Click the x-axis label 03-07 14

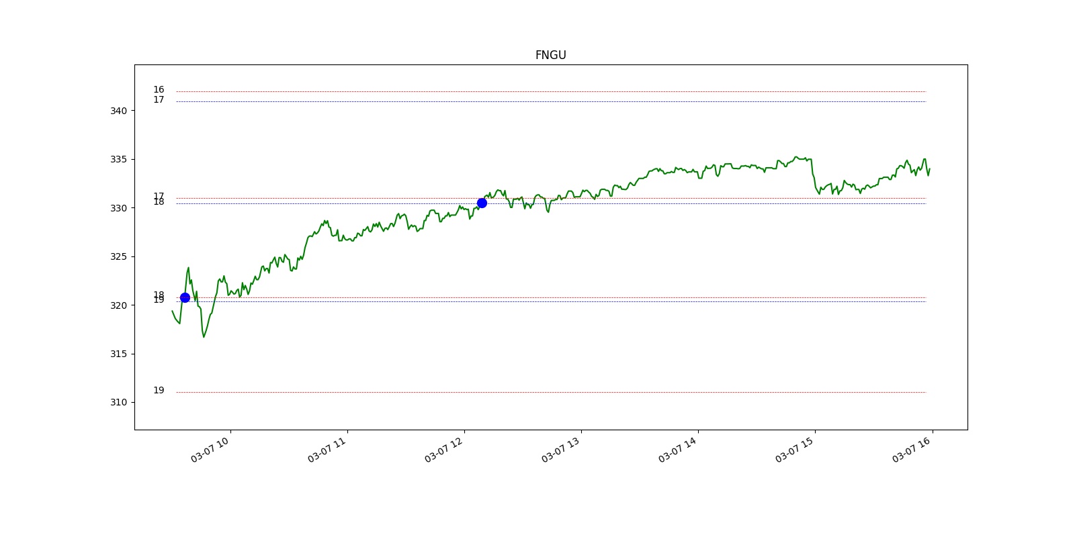[678, 450]
